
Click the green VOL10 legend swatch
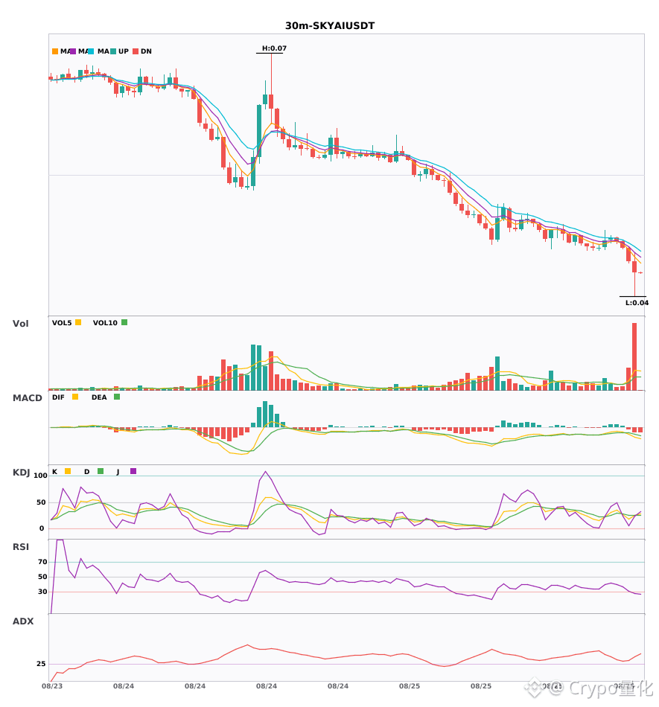pyautogui.click(x=124, y=322)
